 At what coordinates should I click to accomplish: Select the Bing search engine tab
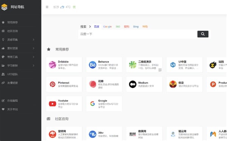[136, 26]
